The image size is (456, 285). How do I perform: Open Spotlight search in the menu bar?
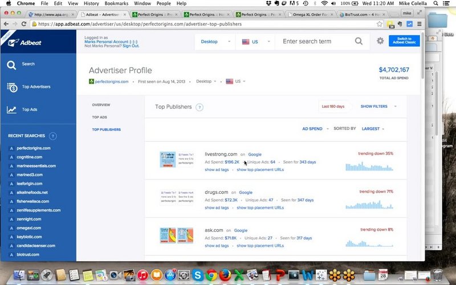tap(435, 3)
